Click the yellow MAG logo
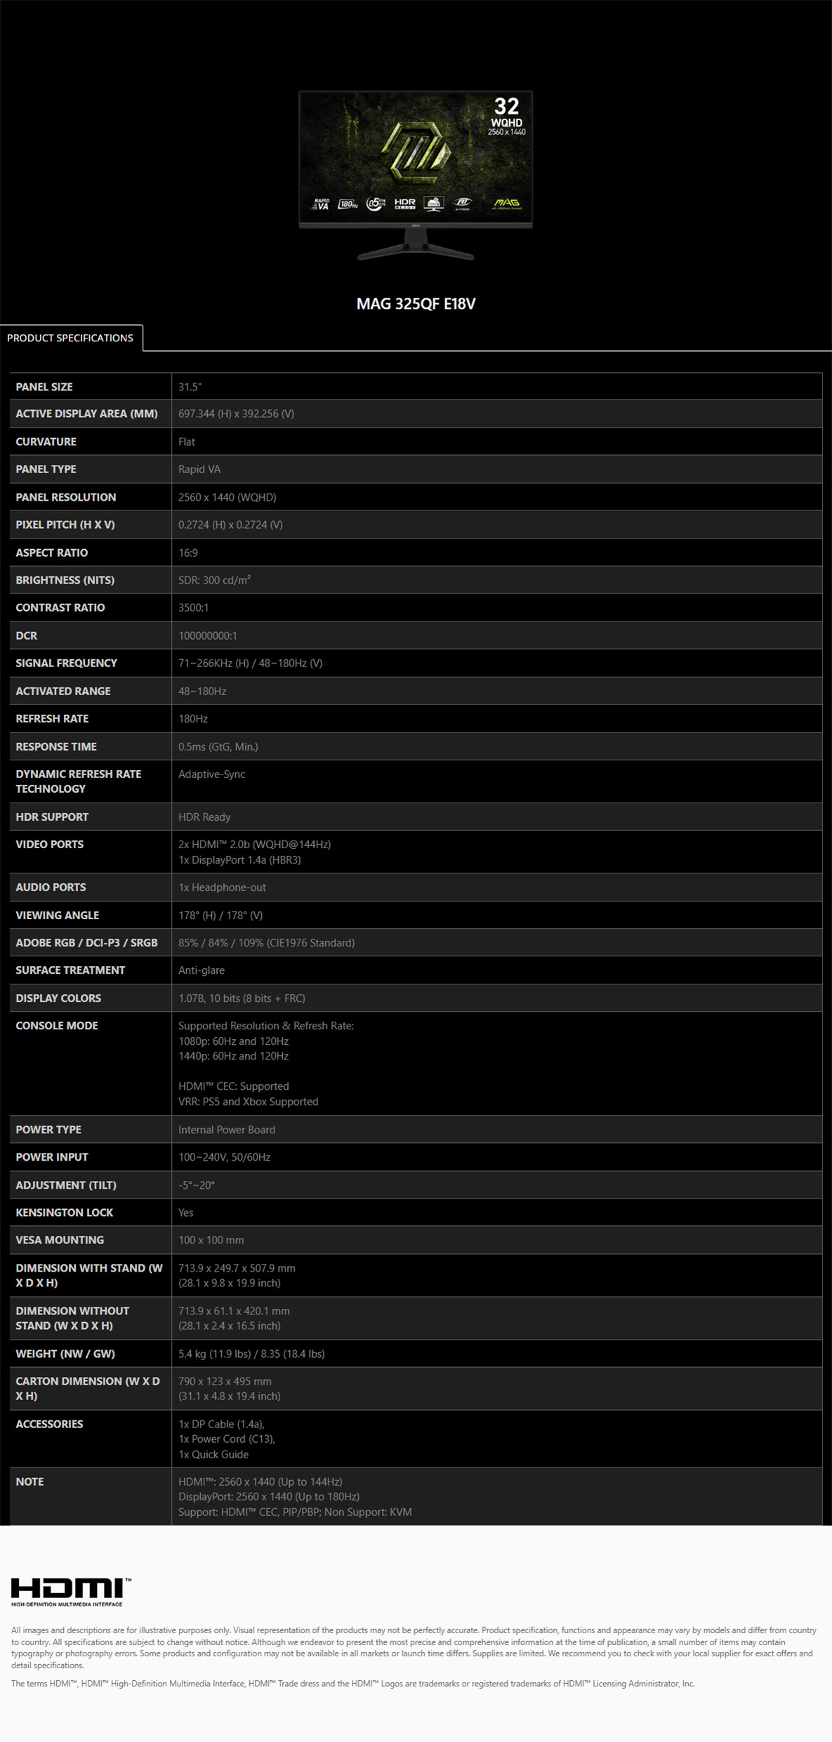832x1742 pixels. point(506,204)
